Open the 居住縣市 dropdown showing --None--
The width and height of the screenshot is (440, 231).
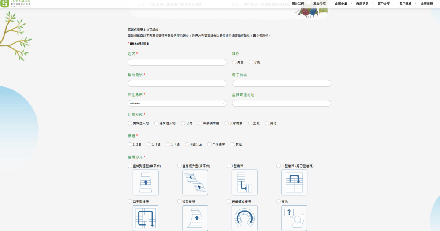pos(177,104)
